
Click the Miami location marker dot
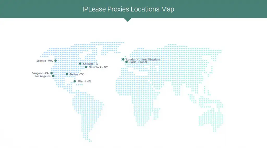[x=75, y=81]
